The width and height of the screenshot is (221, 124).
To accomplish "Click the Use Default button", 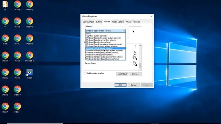I will coord(122,74).
